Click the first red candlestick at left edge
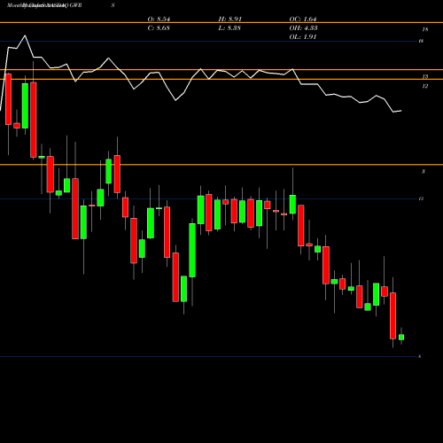The height and width of the screenshot is (443, 443). tap(8, 99)
